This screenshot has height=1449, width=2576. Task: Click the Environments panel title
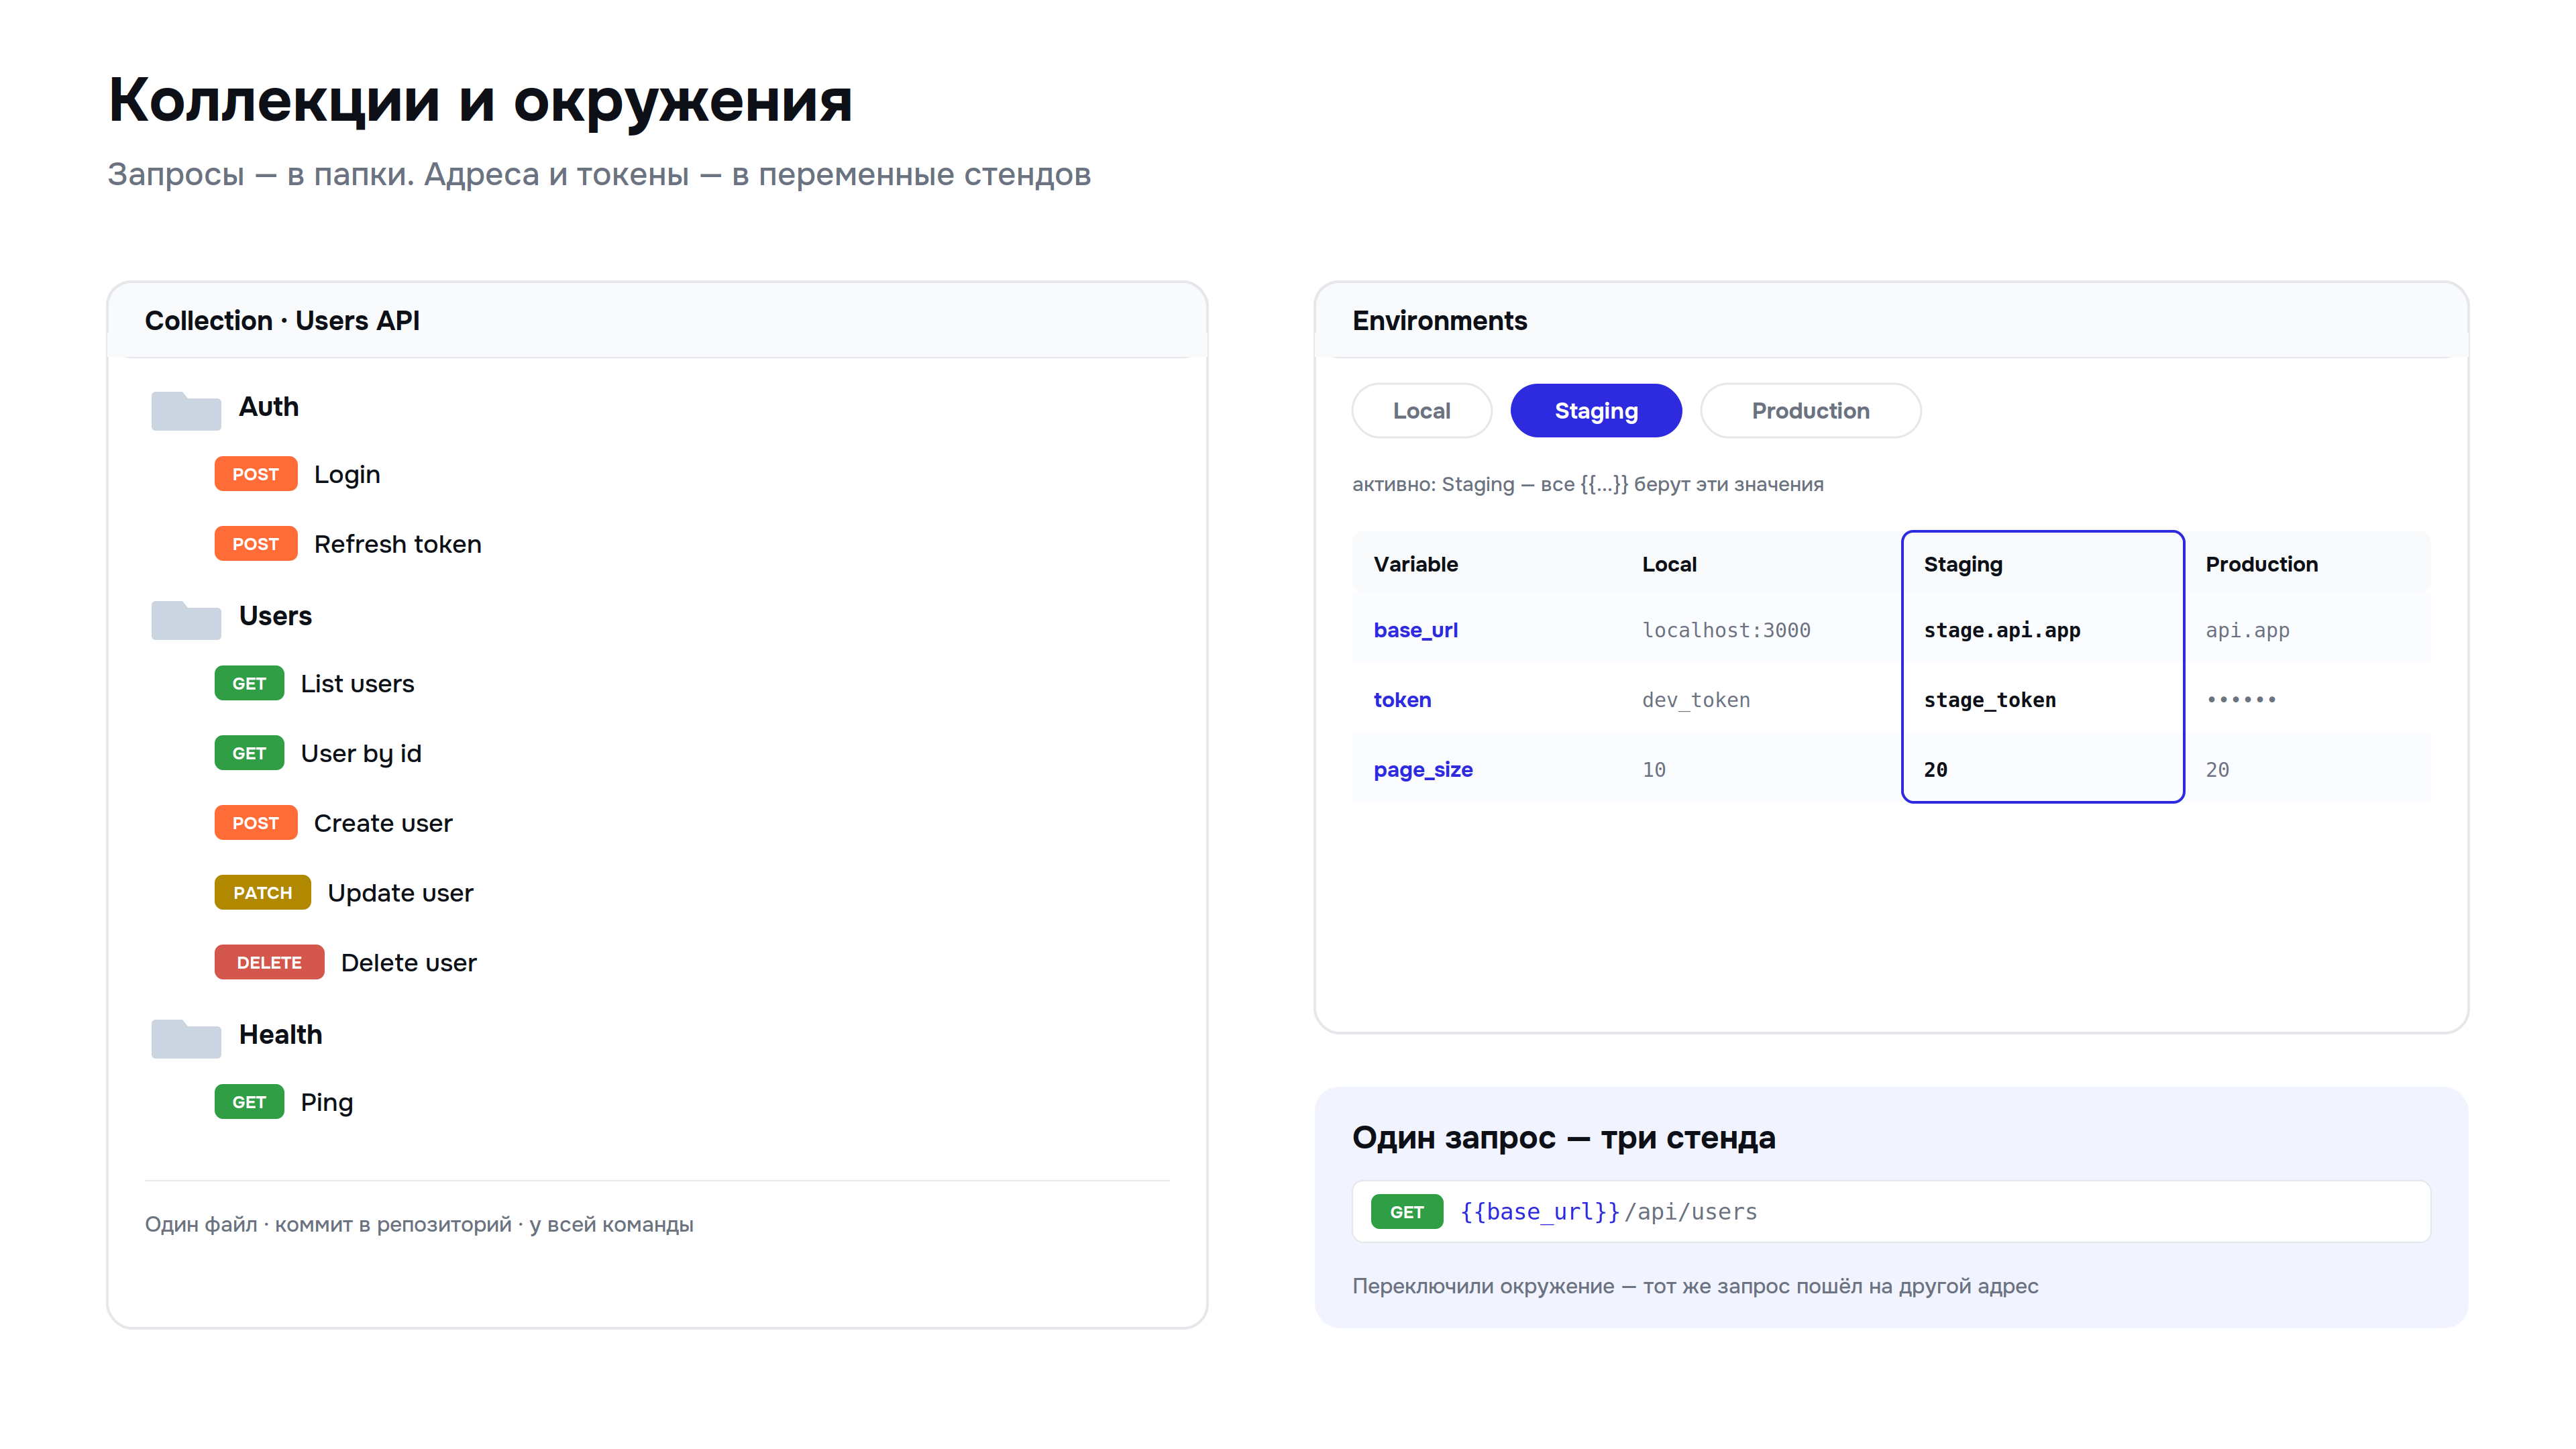click(x=1440, y=321)
